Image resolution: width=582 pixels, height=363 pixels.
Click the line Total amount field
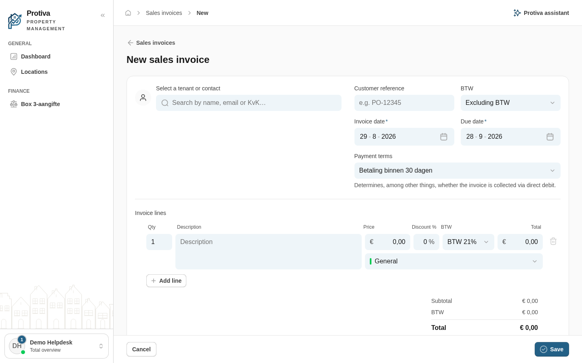click(x=520, y=242)
